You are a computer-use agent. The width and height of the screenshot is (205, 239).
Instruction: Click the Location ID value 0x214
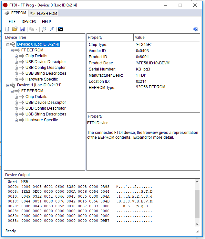pos(141,81)
